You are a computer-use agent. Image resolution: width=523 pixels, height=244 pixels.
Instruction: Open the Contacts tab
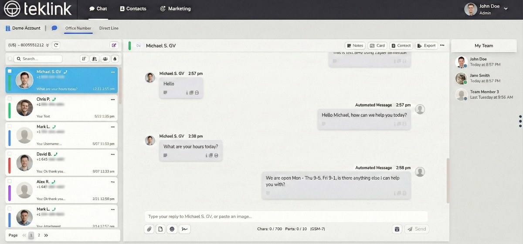pyautogui.click(x=133, y=9)
